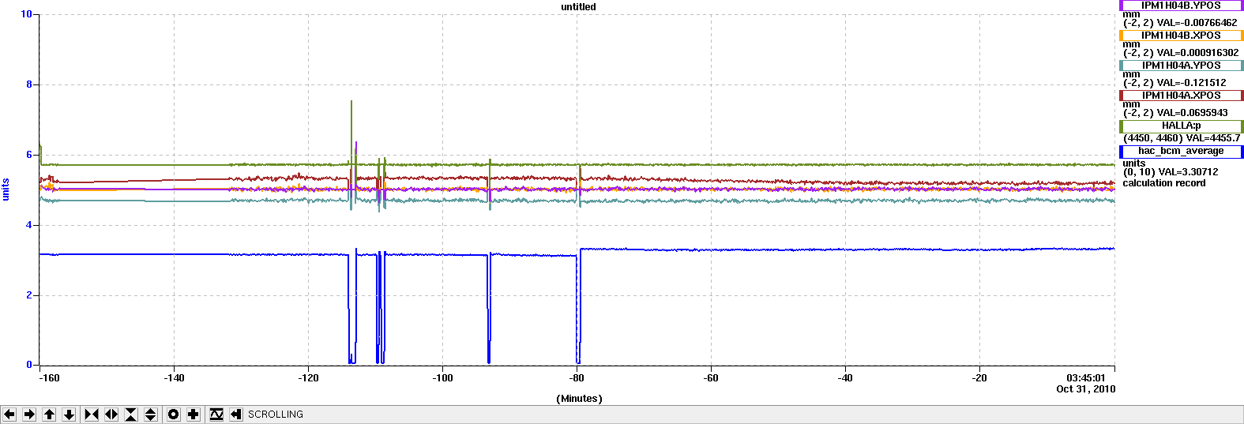Click the (Minutes) x-axis label

point(579,399)
